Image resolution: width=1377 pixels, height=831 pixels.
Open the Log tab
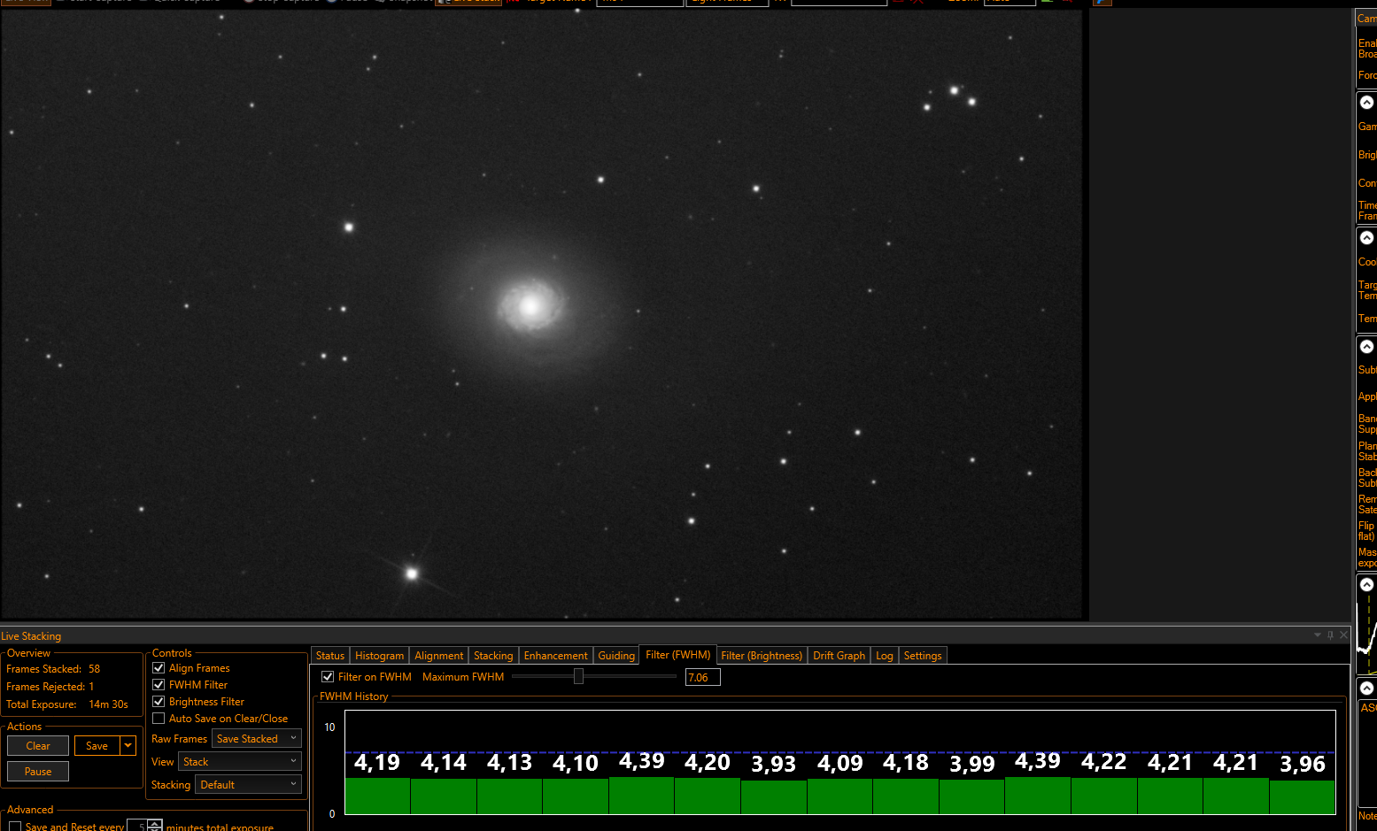coord(885,656)
